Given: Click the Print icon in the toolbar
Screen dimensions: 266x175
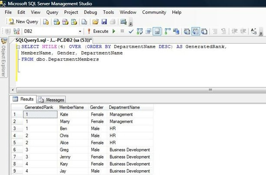Looking at the screenshot, I should 113,22.
